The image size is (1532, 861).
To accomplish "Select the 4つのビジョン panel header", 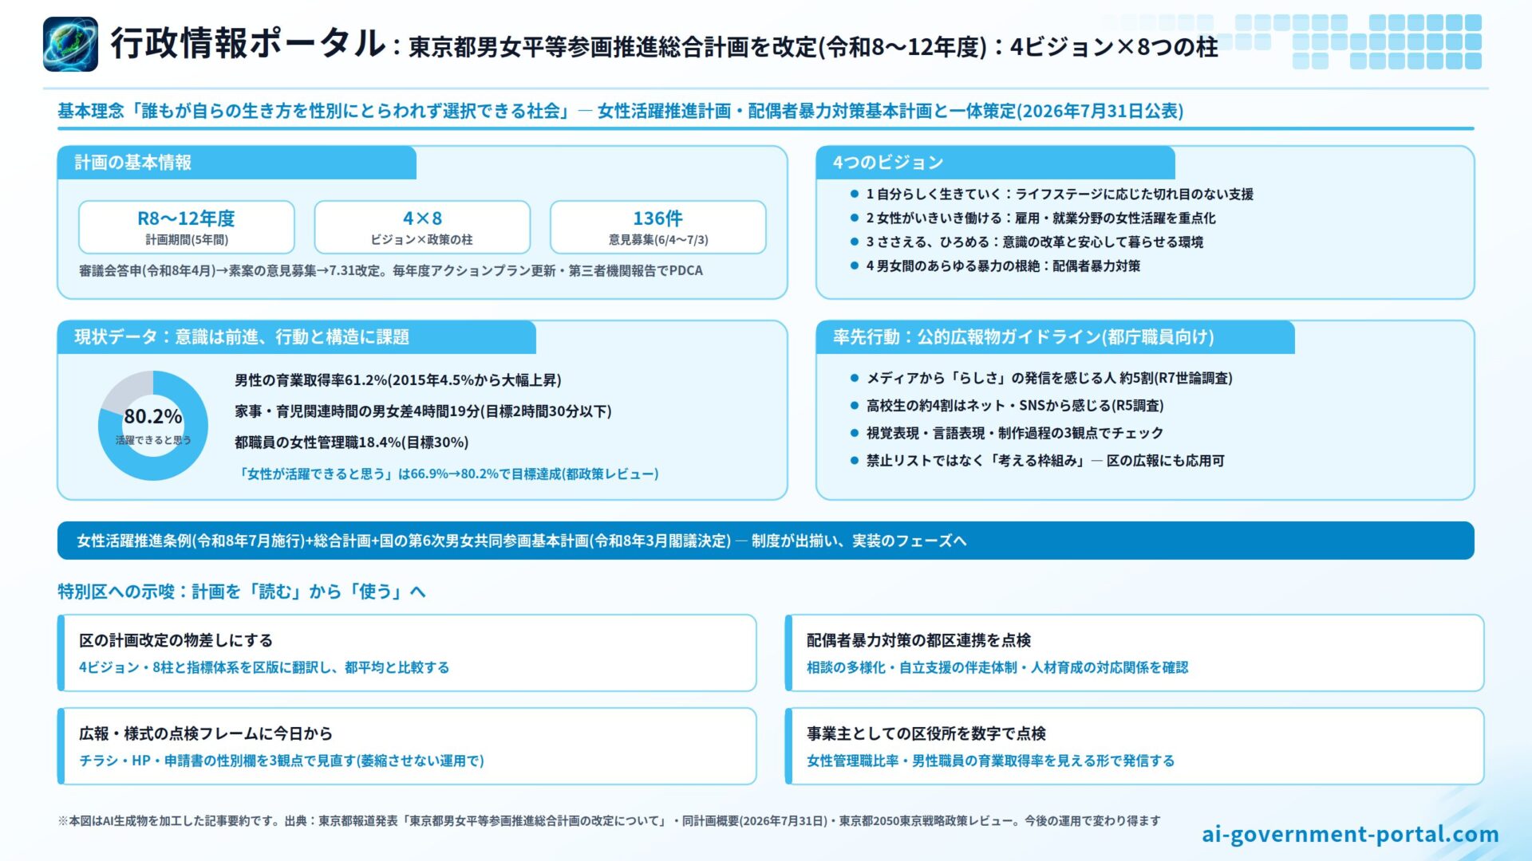I will coord(995,163).
